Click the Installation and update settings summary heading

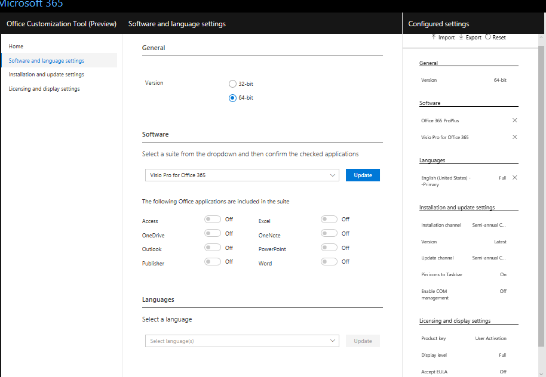pos(457,208)
